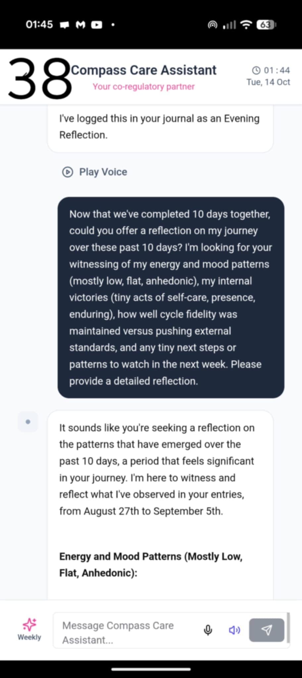Image resolution: width=302 pixels, height=678 pixels.
Task: Type in the Message Compass Care Assistant field
Action: tap(129, 632)
